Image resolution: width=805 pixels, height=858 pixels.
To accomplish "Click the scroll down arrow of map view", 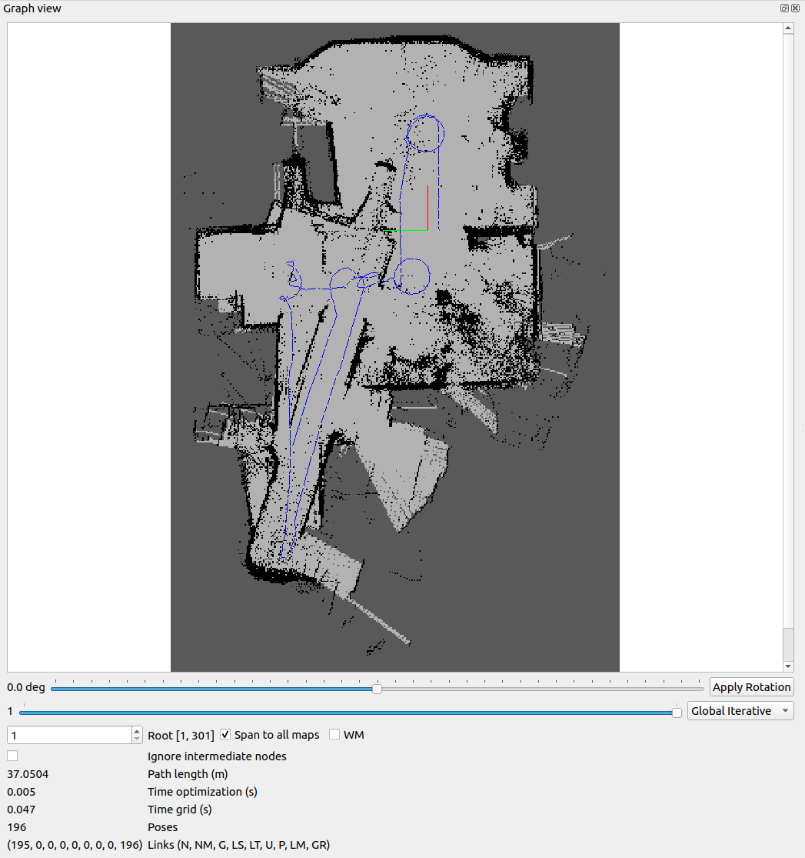I will click(x=788, y=666).
